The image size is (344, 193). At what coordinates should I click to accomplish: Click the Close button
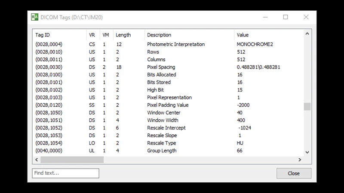[x=294, y=173]
